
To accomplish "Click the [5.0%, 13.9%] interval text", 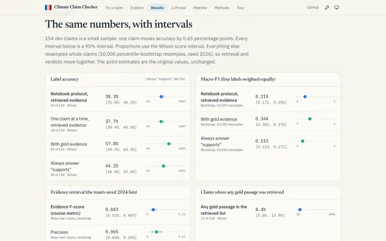I will tap(270, 215).
